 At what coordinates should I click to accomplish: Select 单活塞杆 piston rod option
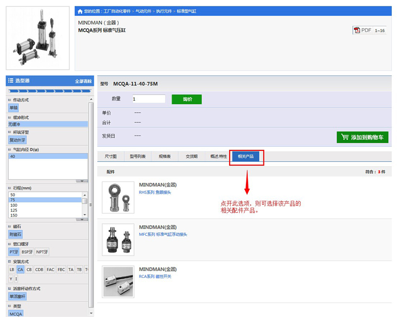tap(17, 297)
